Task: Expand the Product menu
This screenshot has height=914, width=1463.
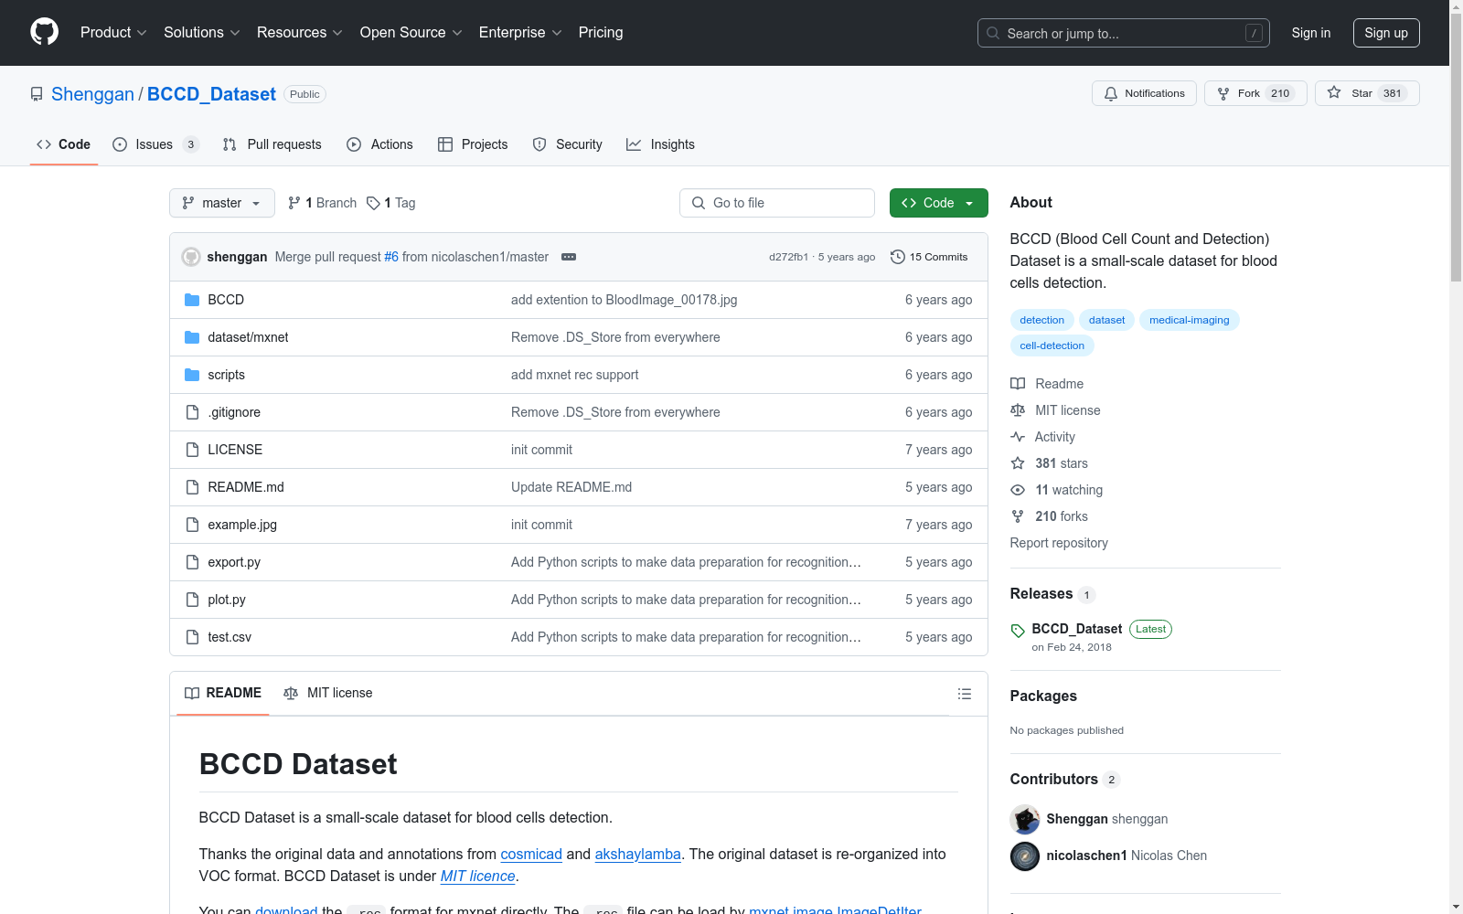Action: pos(113,32)
